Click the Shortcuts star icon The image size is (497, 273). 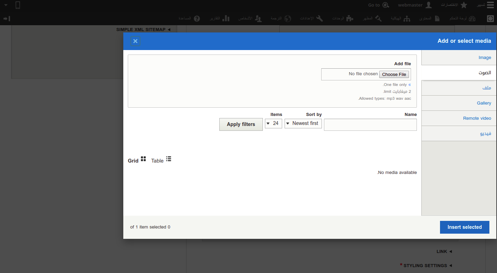tap(464, 5)
